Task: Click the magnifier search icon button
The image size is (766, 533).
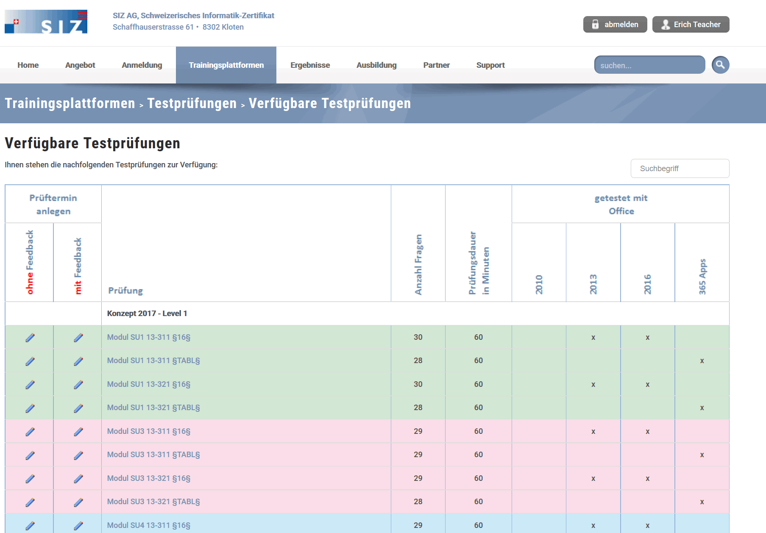Action: coord(720,65)
